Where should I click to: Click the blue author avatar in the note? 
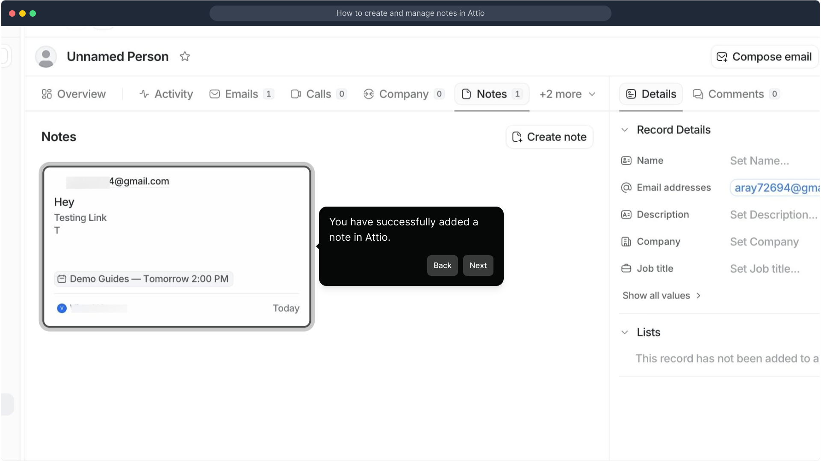[x=62, y=308]
